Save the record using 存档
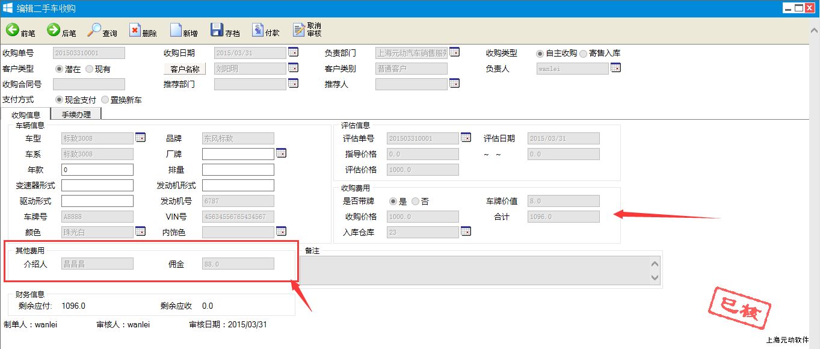This screenshot has width=820, height=349. tap(217, 30)
